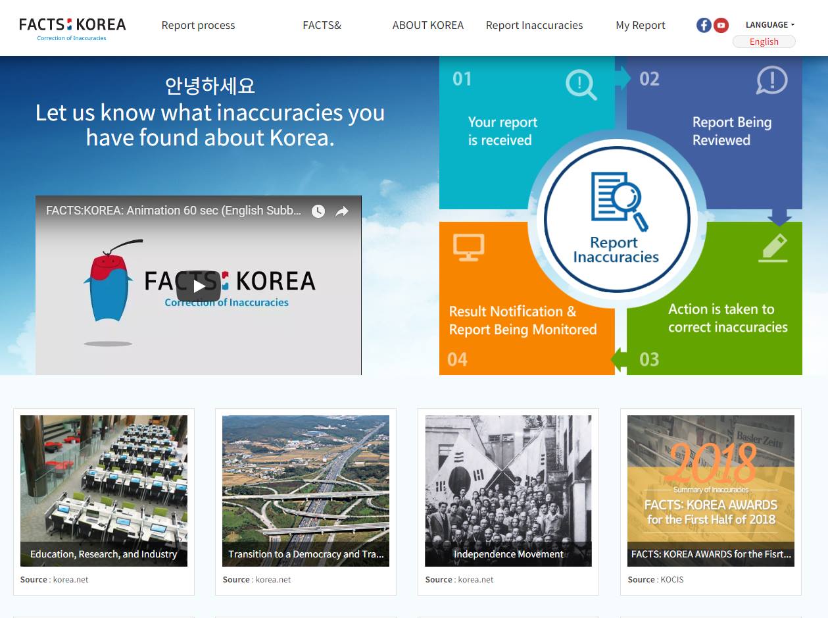828x618 pixels.
Task: Select English language option
Action: pos(764,41)
